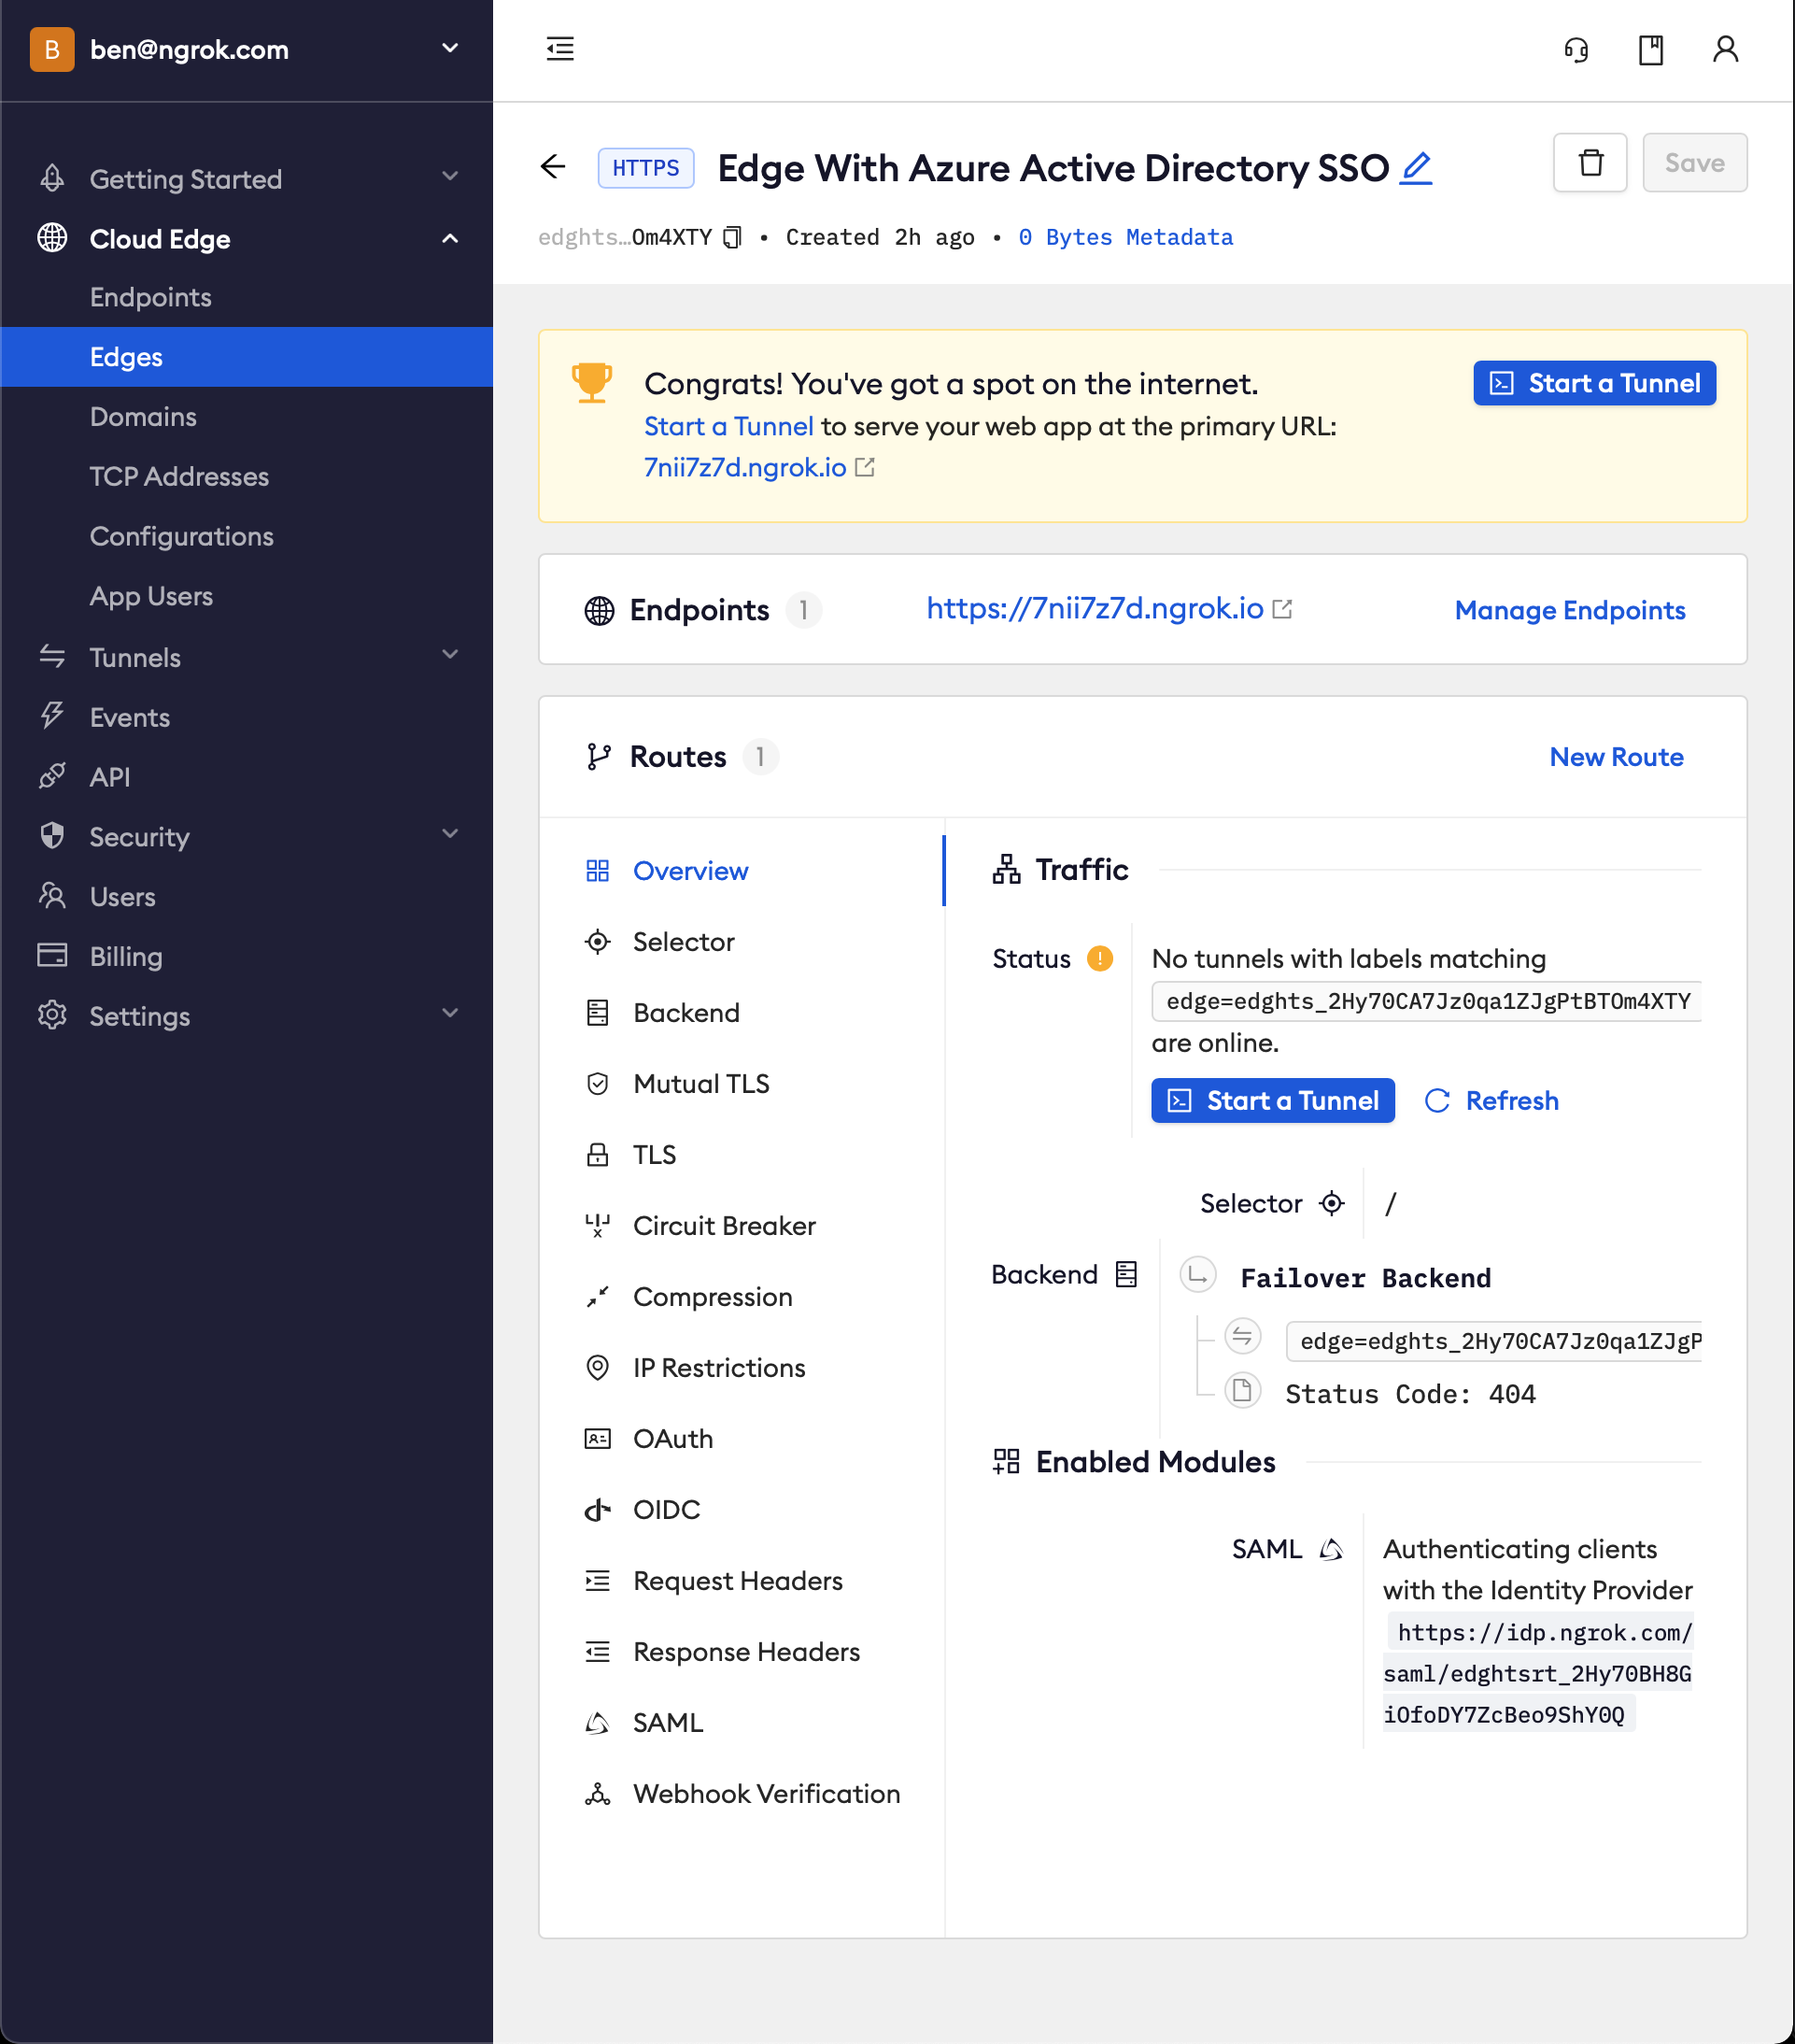Open Backend route tab
Screen dimensions: 1795x2044
coord(742,1013)
